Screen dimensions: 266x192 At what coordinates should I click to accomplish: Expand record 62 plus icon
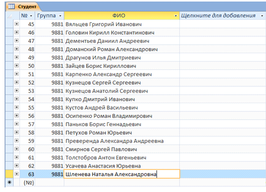[16, 165]
